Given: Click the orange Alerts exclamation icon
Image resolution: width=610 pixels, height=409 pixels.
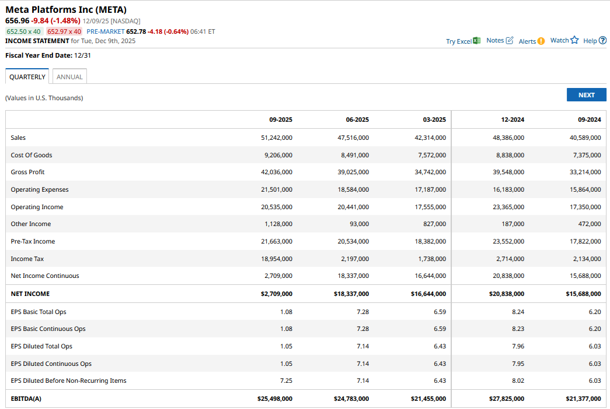Looking at the screenshot, I should point(541,41).
